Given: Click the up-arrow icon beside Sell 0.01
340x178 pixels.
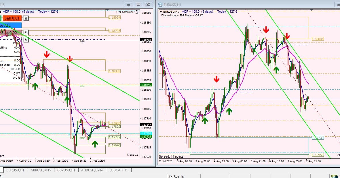Looking at the screenshot, I should tap(25, 18).
